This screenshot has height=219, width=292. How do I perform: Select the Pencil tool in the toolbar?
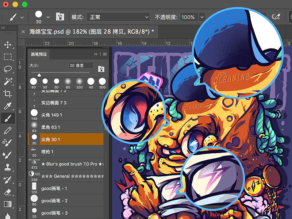coord(7,130)
